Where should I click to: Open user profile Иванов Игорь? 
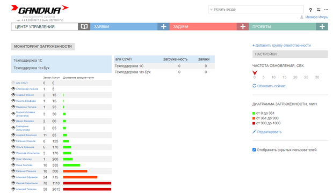pyautogui.click(x=316, y=17)
